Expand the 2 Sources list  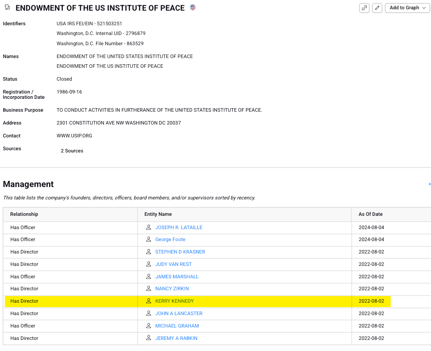click(72, 151)
